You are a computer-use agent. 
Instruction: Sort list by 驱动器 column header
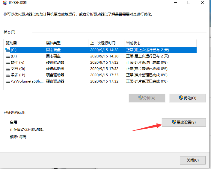click(x=24, y=43)
